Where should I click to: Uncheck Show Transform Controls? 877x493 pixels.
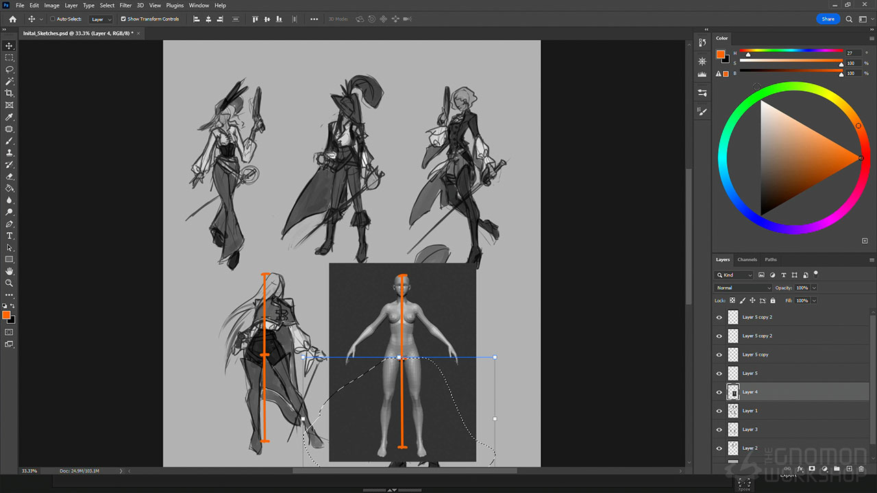pos(123,19)
